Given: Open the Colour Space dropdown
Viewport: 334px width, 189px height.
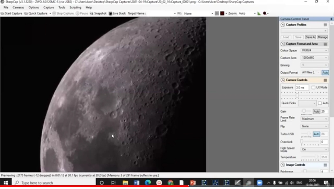Looking at the screenshot, I should coord(314,50).
